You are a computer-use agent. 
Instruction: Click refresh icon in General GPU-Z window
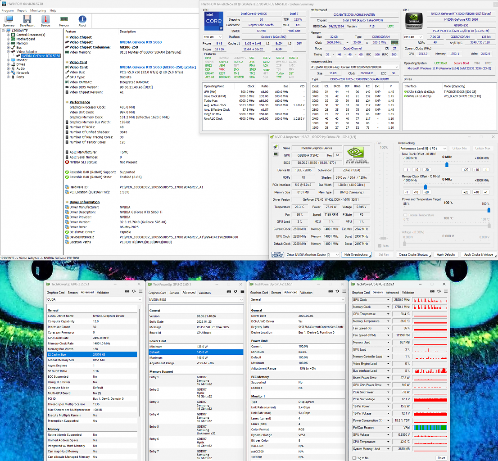point(337,291)
